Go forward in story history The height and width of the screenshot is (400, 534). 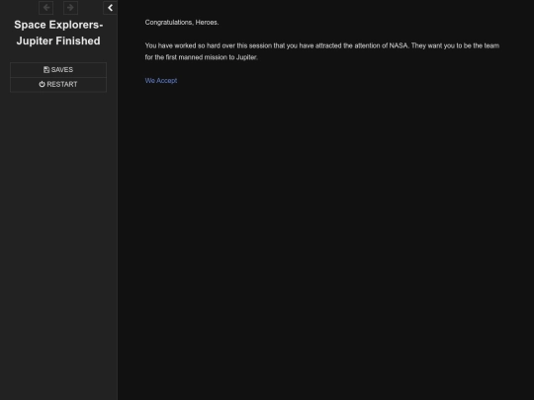[70, 8]
